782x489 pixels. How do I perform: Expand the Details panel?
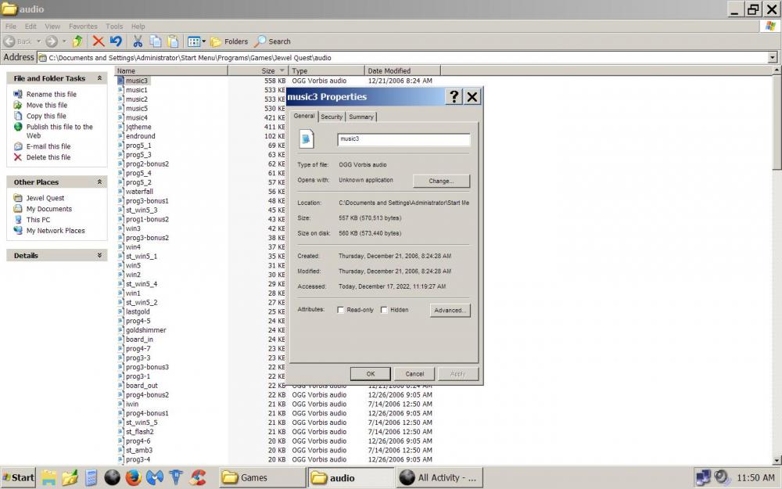(99, 255)
